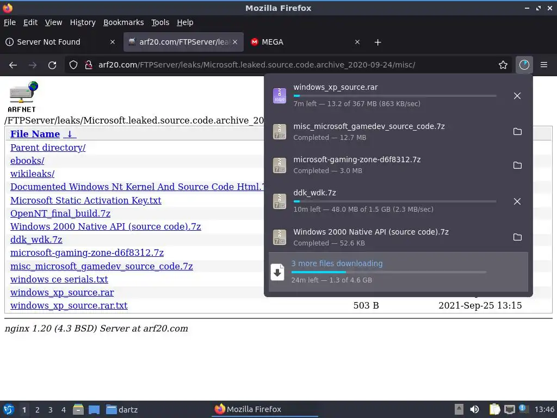Click the notification update tray icon
The width and height of the screenshot is (557, 418).
pos(523,409)
